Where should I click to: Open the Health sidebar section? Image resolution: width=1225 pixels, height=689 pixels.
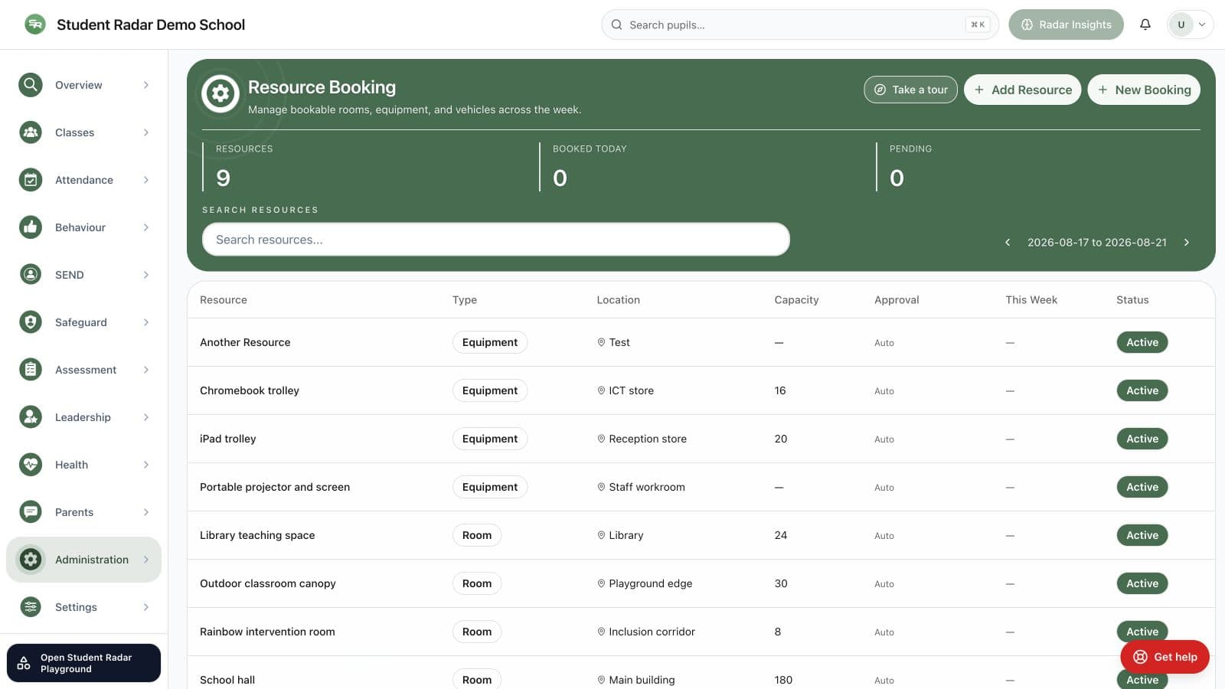[83, 465]
